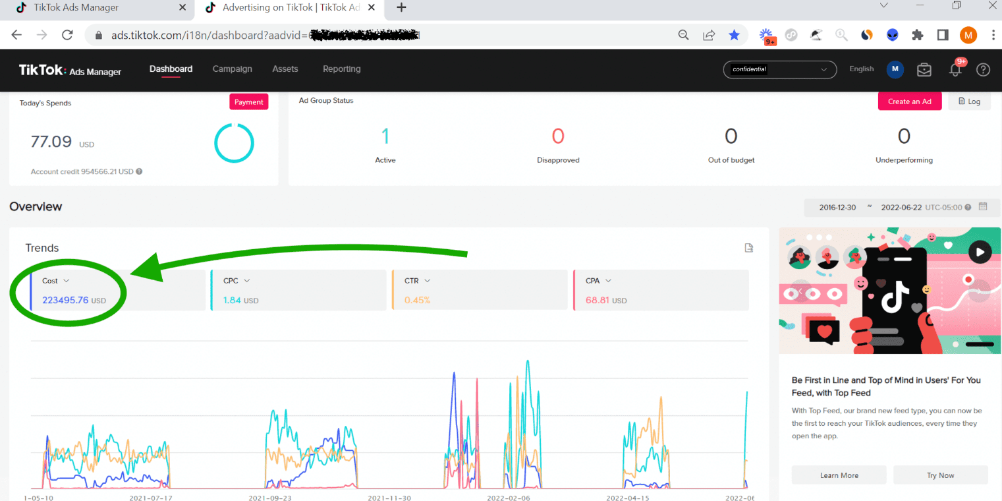Open the extensions puzzle piece icon
The image size is (1002, 501).
[918, 35]
